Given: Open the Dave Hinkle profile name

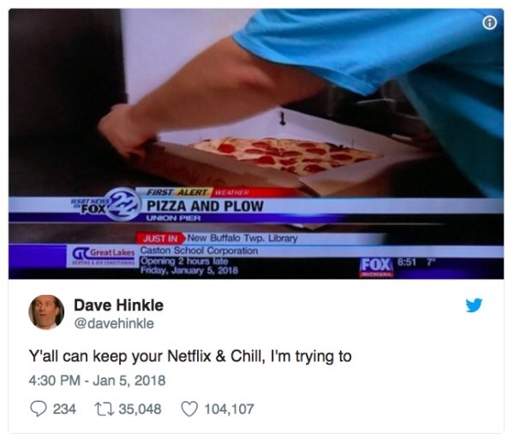Looking at the screenshot, I should click(119, 305).
